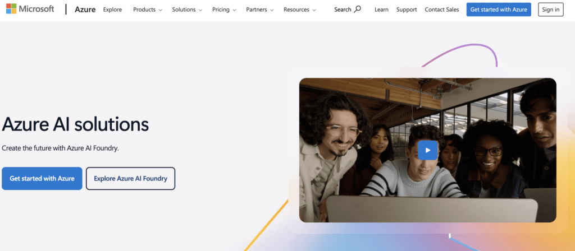Select the Explore Azure AI Foundry button
The image size is (575, 251).
(130, 179)
